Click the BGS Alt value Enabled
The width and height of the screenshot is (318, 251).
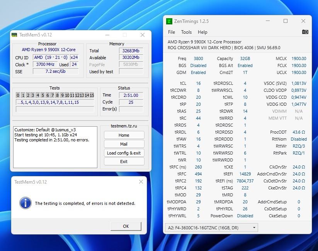point(245,65)
